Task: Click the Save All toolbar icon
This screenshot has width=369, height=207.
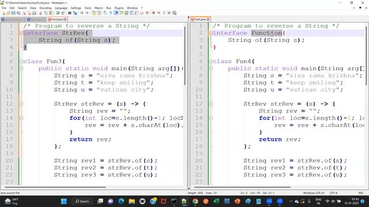Action: point(18,13)
